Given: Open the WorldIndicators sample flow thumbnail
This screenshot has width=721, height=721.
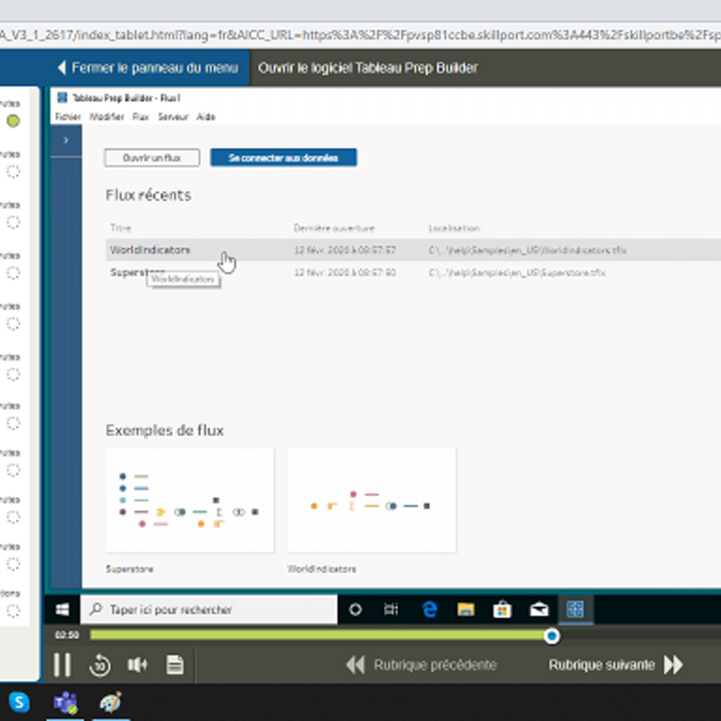Looking at the screenshot, I should click(x=371, y=500).
